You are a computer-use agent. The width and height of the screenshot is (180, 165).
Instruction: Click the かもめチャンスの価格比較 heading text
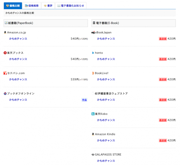pos(20,13)
